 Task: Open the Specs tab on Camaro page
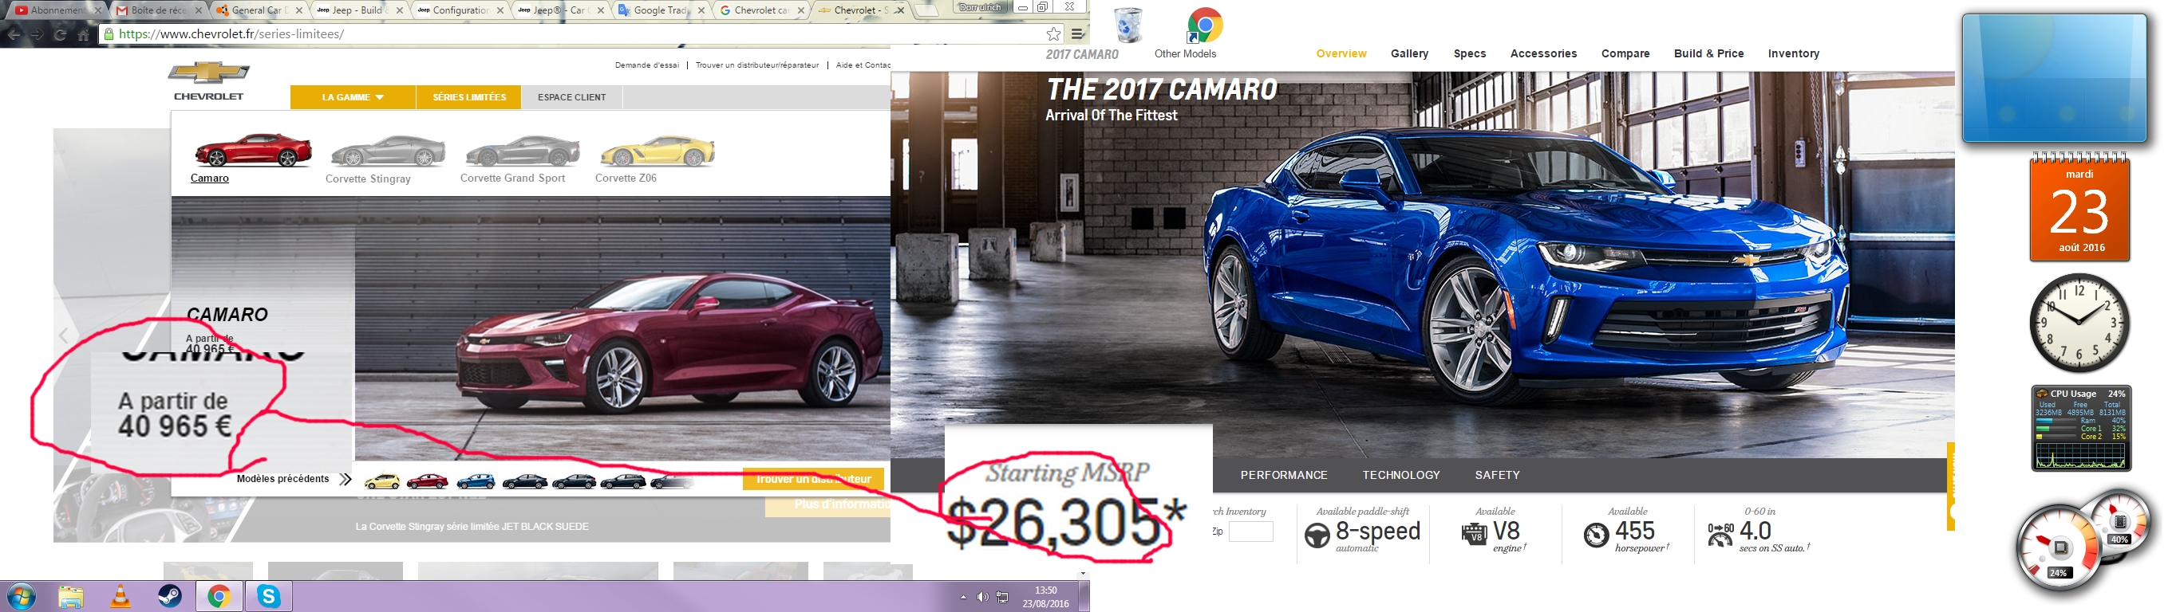1469,53
